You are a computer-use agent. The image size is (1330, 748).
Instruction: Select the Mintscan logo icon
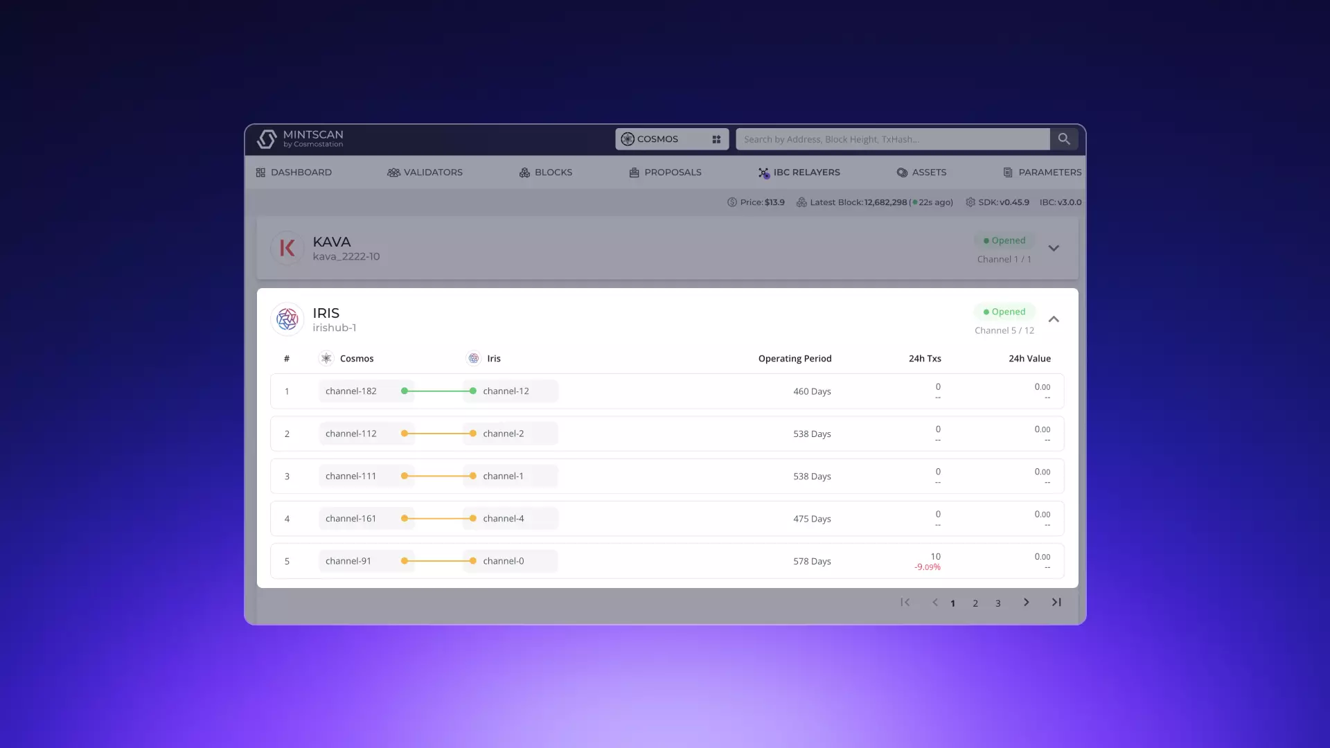[268, 139]
